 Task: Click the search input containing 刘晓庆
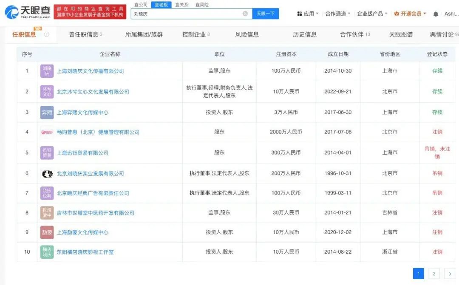[x=187, y=14]
